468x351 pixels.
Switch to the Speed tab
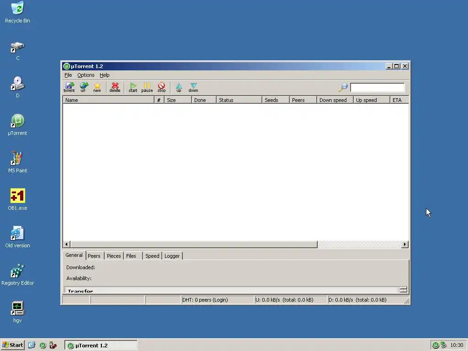[x=152, y=256]
